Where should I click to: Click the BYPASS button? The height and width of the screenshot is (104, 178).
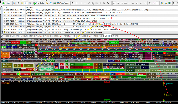pos(159,61)
